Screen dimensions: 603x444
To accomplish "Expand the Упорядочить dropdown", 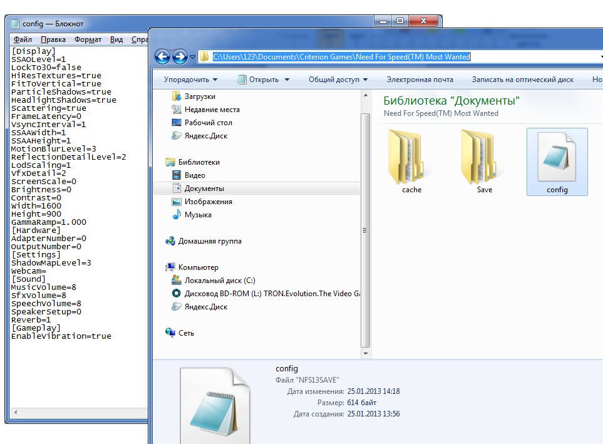I will 190,80.
